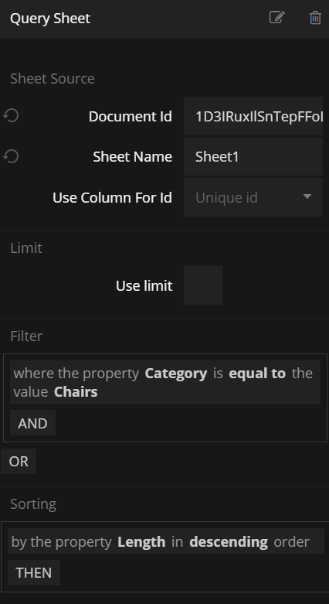Change the equal to operator in filter
Viewport: 329px width, 604px height.
coord(257,374)
